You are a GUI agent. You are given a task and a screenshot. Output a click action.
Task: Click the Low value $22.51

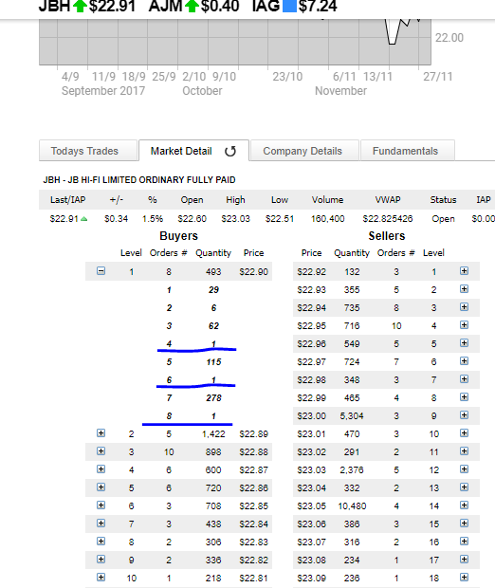pos(280,219)
